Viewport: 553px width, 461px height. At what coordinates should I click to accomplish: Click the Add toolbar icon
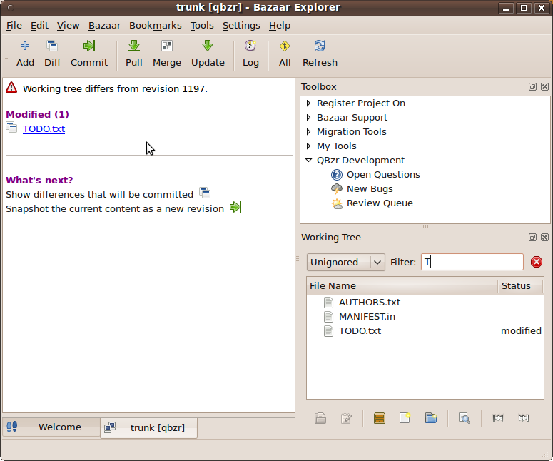25,47
